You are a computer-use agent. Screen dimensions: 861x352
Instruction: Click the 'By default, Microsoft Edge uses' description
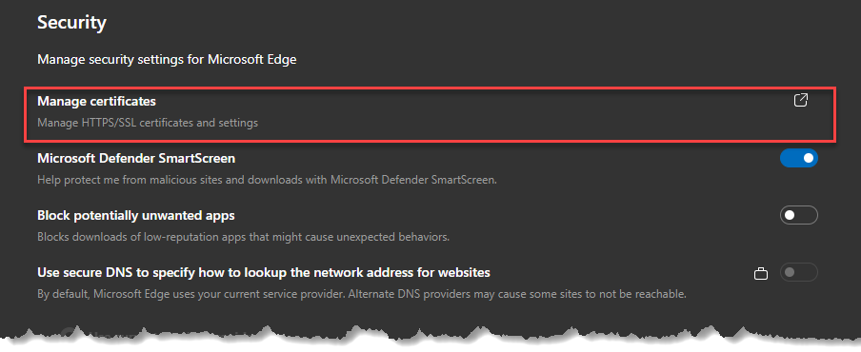(362, 294)
